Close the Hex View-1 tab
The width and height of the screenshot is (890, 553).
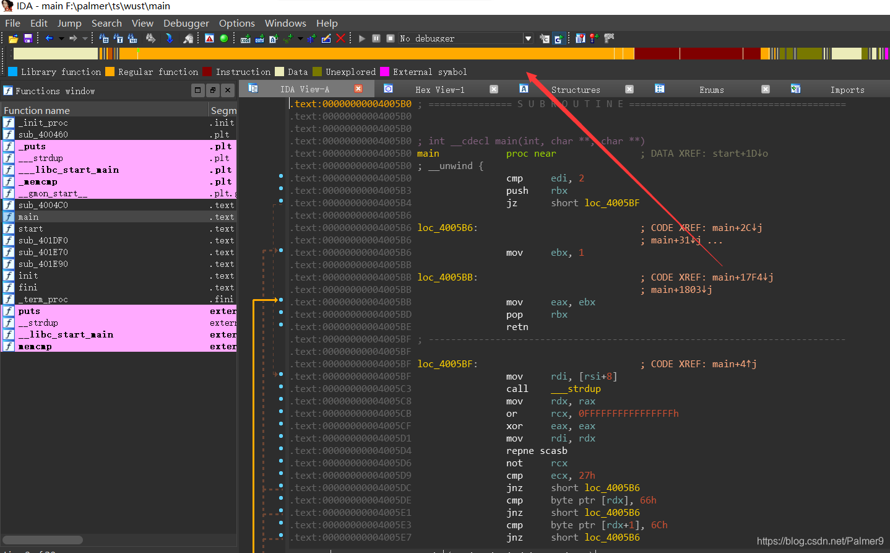[x=494, y=89]
